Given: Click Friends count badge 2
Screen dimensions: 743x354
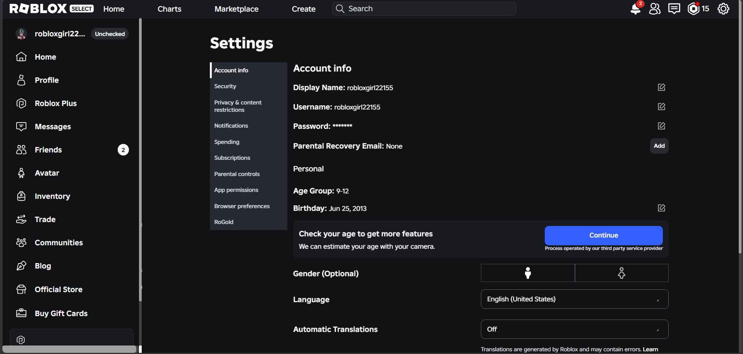Looking at the screenshot, I should [123, 150].
